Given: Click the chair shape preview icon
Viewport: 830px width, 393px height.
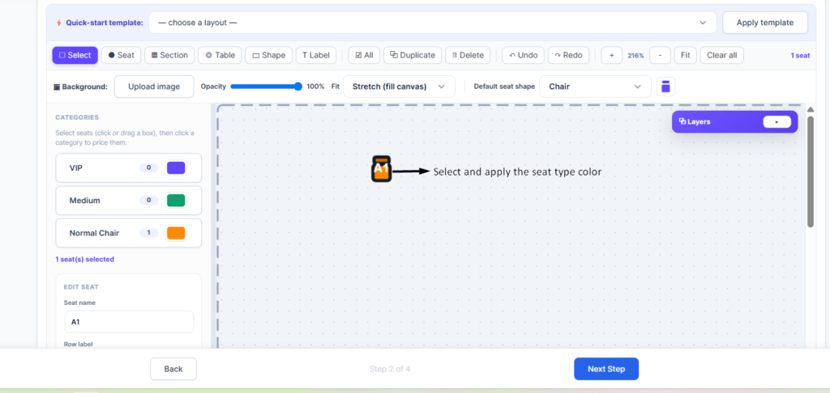Looking at the screenshot, I should [x=666, y=87].
